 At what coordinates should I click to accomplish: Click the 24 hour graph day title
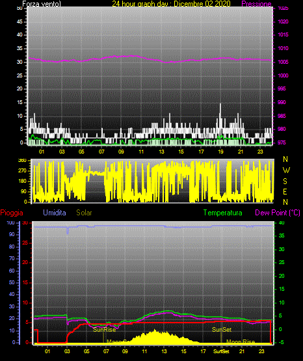(171, 4)
